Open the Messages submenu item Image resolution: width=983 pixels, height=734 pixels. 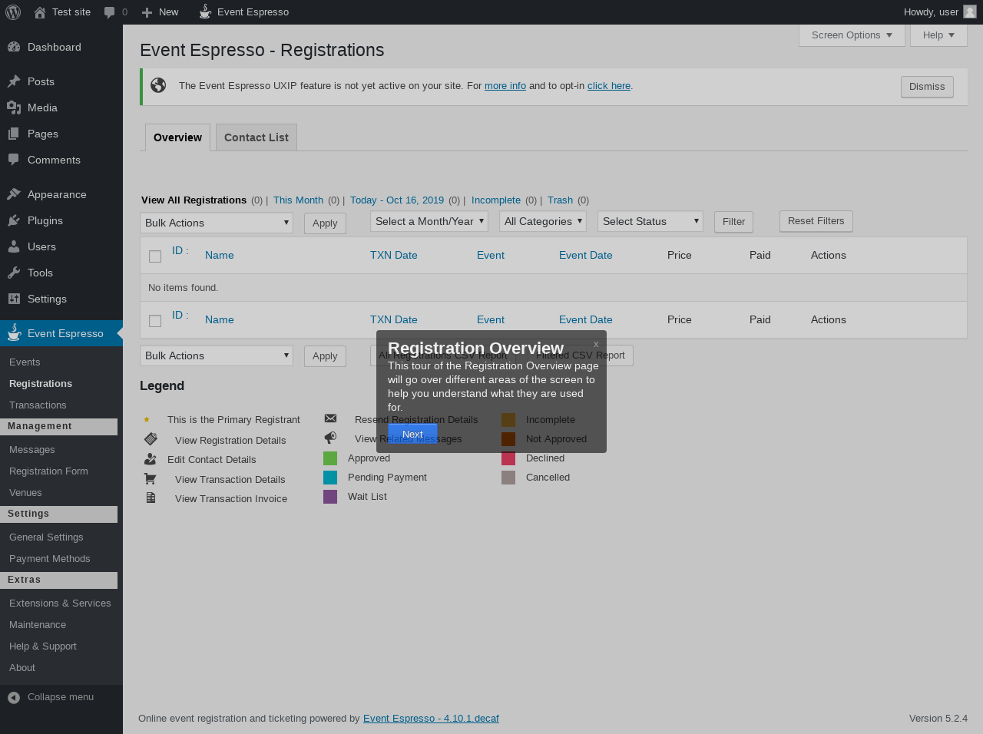point(32,450)
